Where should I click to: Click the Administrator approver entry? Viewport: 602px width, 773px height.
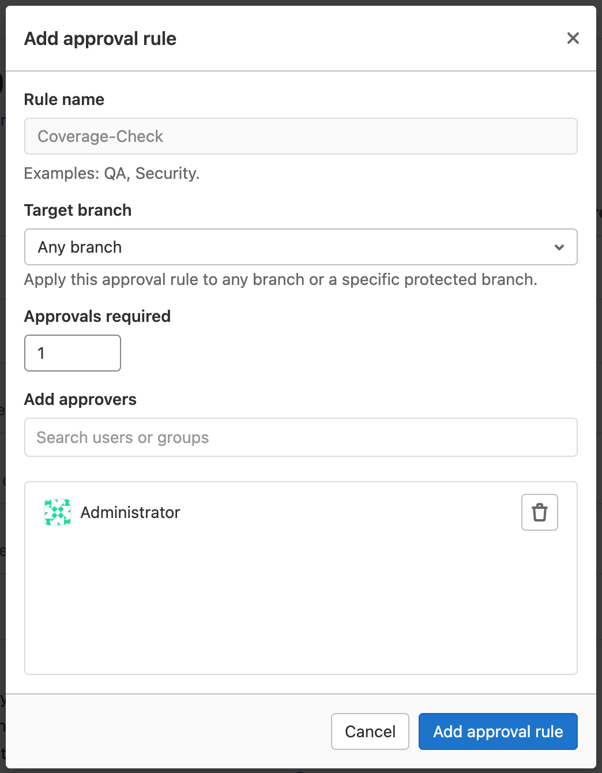tap(130, 512)
